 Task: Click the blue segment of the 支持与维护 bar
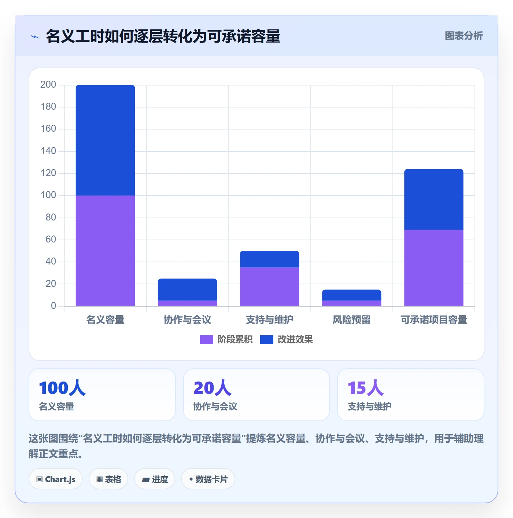[x=269, y=259]
